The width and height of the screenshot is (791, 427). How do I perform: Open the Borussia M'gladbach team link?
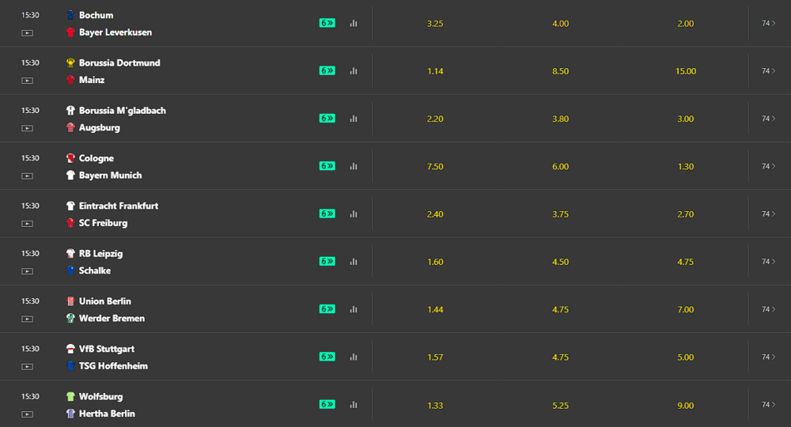(122, 111)
